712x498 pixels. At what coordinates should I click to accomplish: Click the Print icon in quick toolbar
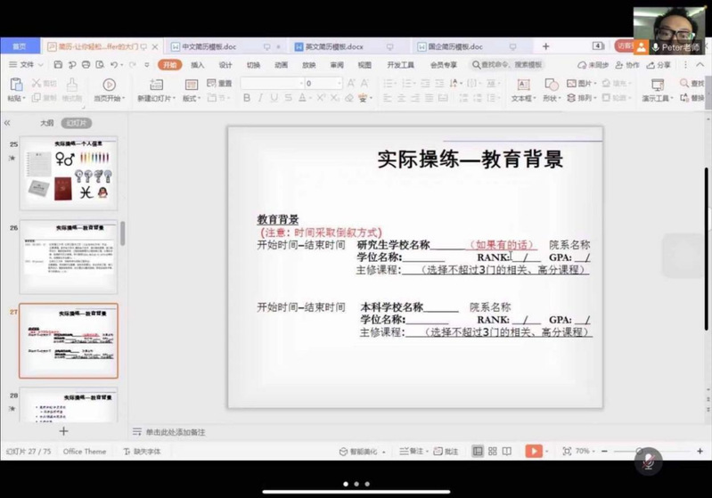85,65
